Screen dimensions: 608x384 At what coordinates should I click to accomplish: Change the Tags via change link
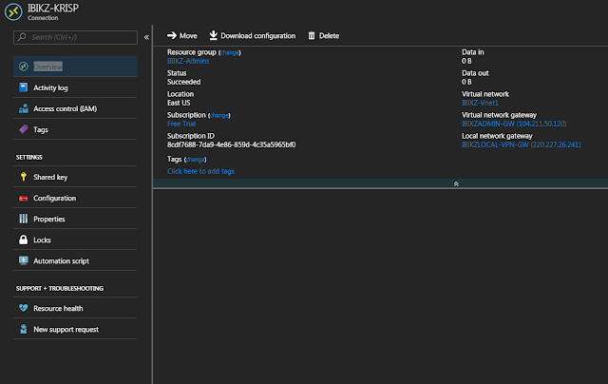[195, 160]
